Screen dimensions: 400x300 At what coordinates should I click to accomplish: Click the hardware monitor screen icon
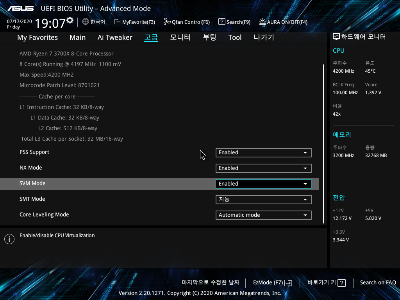336,37
